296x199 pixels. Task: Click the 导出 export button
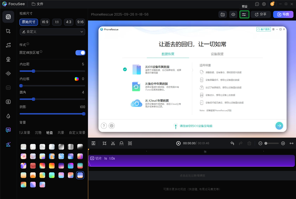tap(283, 14)
